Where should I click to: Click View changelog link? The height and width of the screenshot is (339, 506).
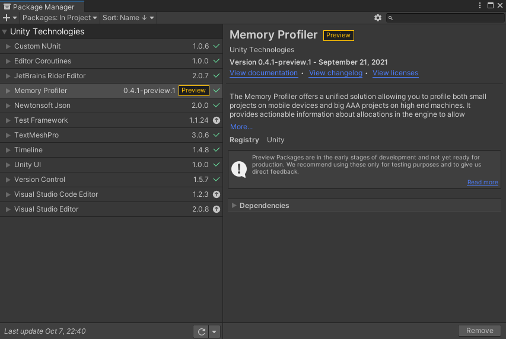pos(336,73)
